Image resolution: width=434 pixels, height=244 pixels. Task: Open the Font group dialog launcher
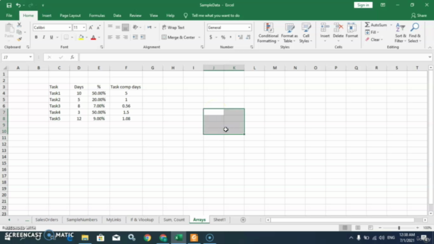coord(102,47)
